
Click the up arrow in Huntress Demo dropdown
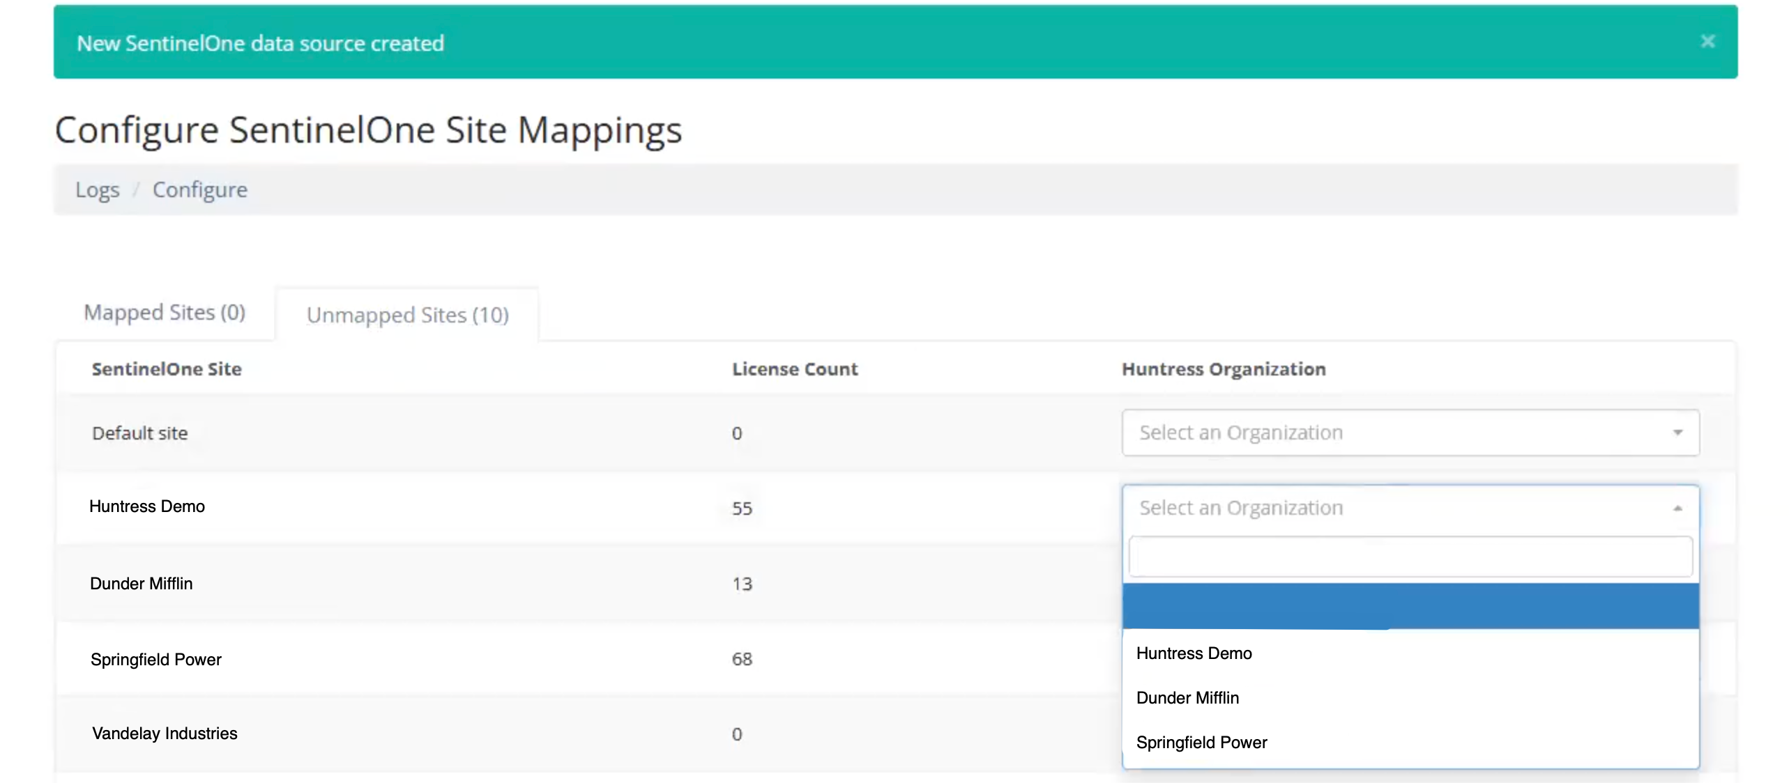pyautogui.click(x=1677, y=509)
